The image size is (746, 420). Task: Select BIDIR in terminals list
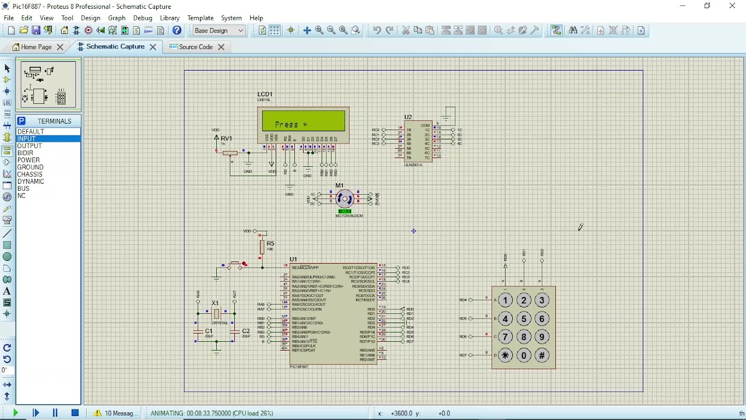(26, 153)
